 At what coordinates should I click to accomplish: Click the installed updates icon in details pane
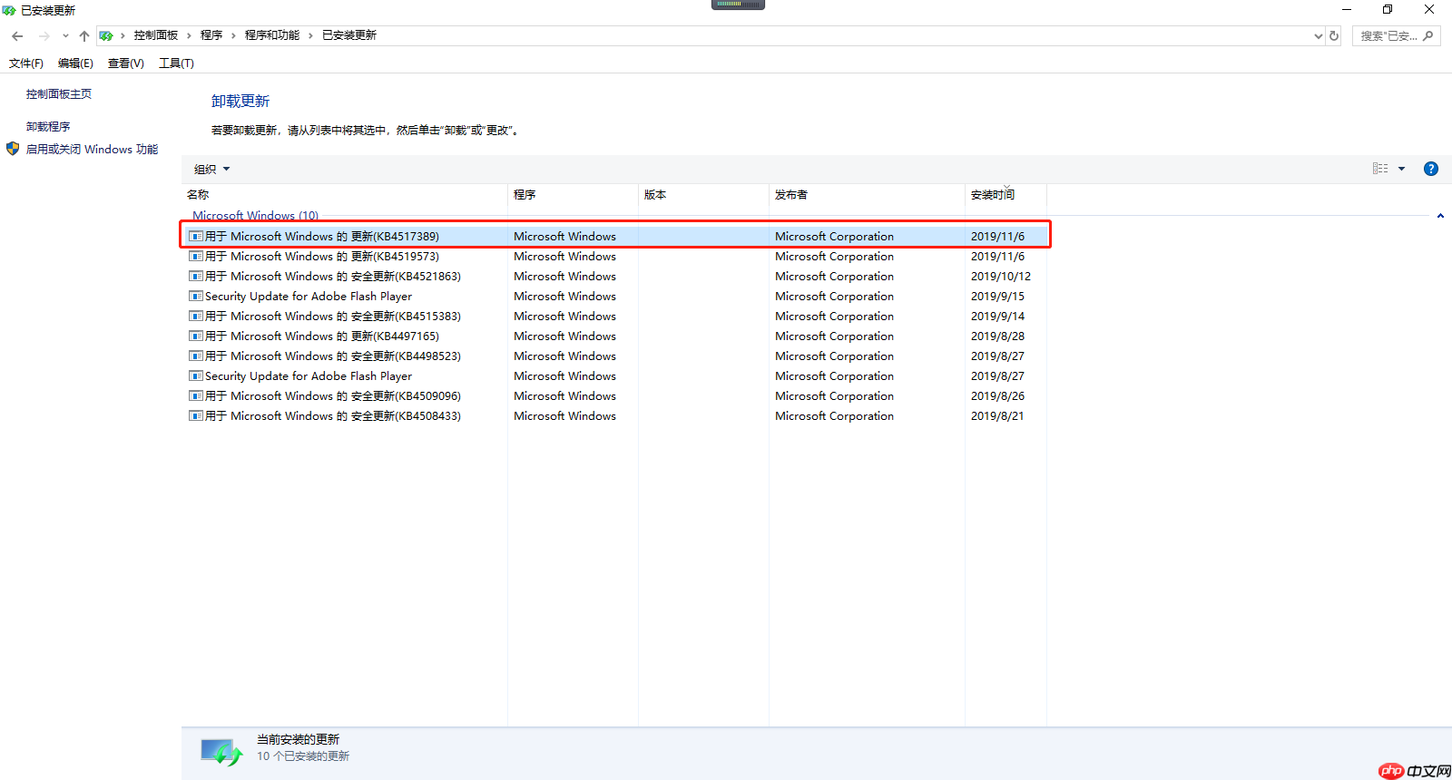tap(221, 752)
